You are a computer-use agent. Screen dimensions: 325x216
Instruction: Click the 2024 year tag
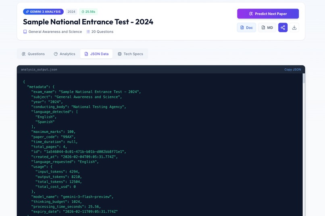tap(71, 12)
